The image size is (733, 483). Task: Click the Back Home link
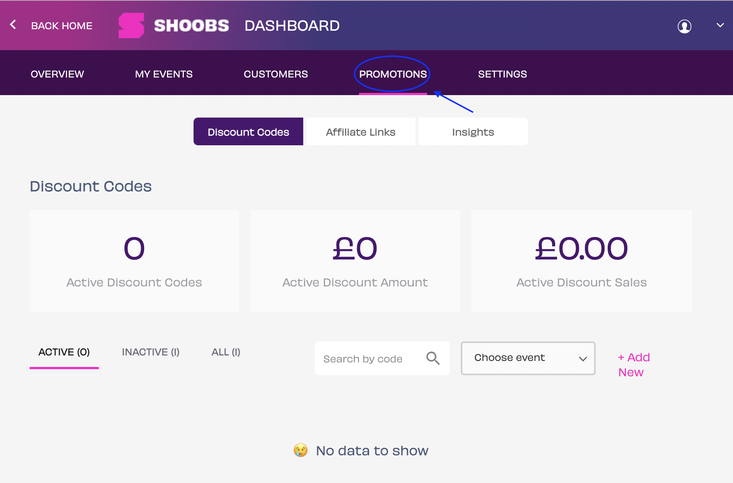click(x=62, y=26)
